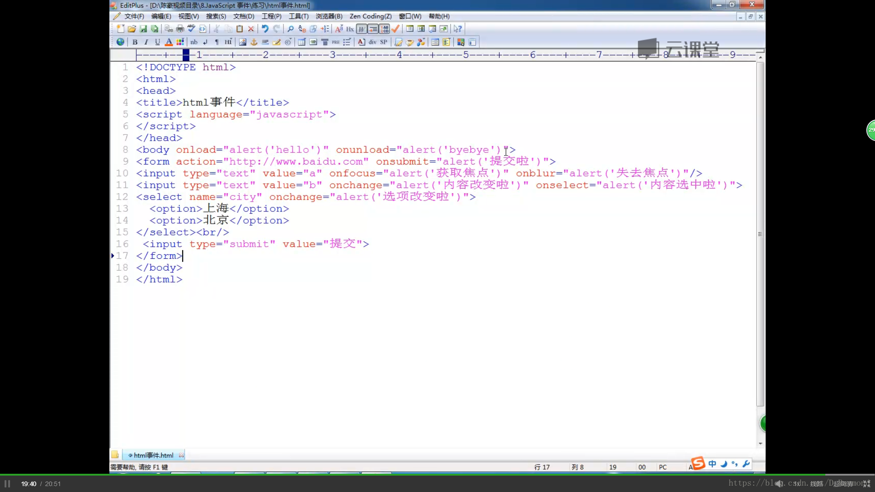Screen dimensions: 875x492
Task: Open the Font A dropdown in the top toolbar
Action: 339,29
